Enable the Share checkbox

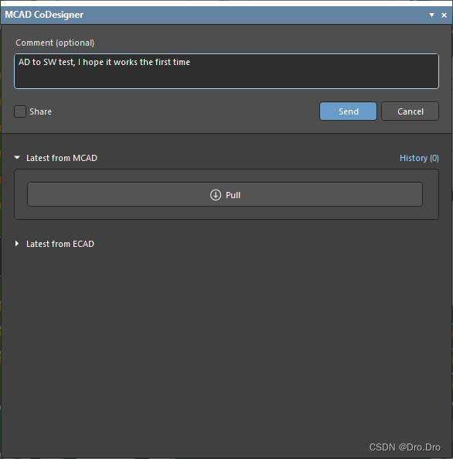(x=20, y=111)
